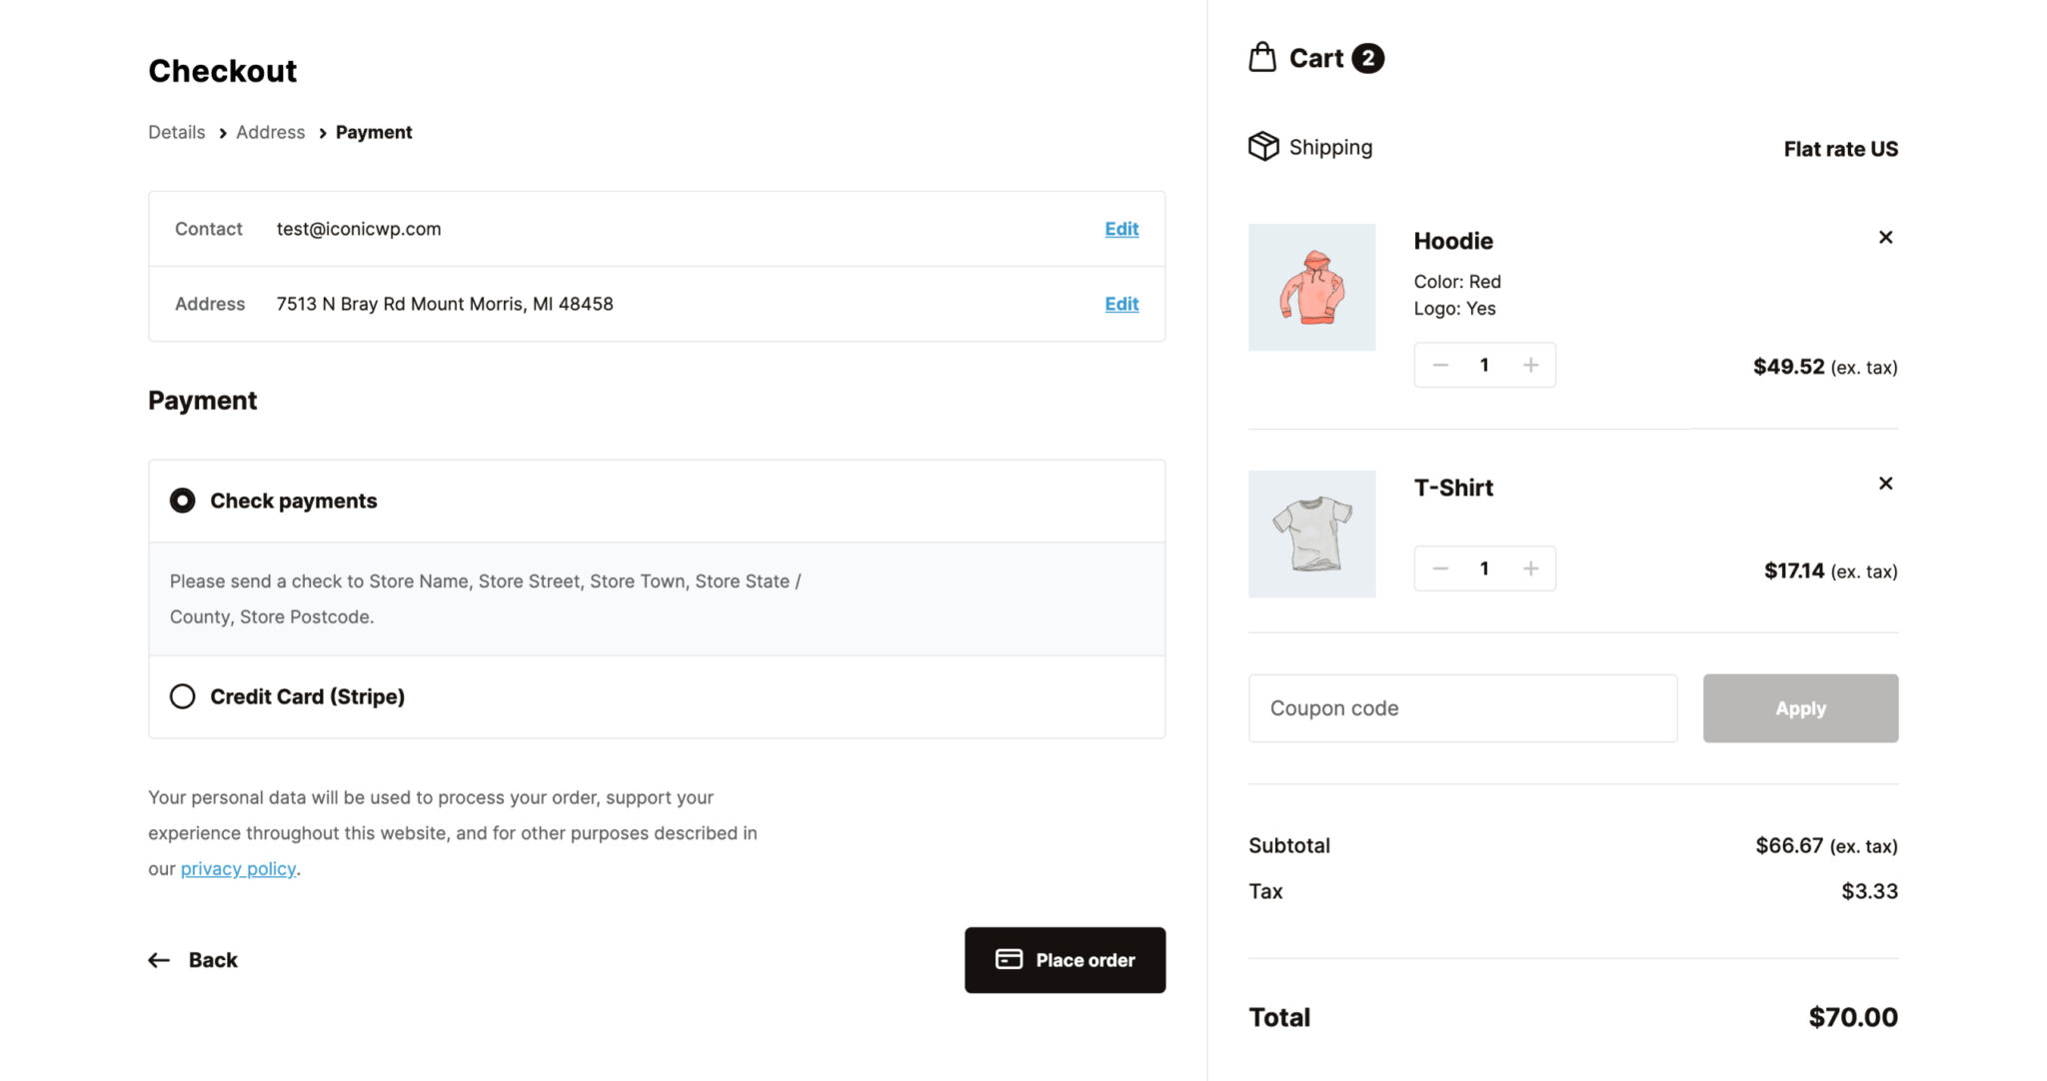This screenshot has height=1081, width=2047.
Task: Remove the Hoodie from the cart
Action: click(x=1885, y=237)
